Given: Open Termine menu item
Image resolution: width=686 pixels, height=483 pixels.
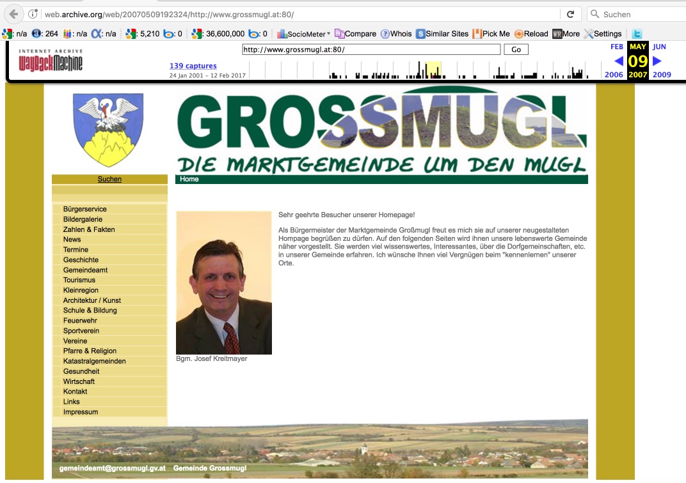Looking at the screenshot, I should [76, 249].
